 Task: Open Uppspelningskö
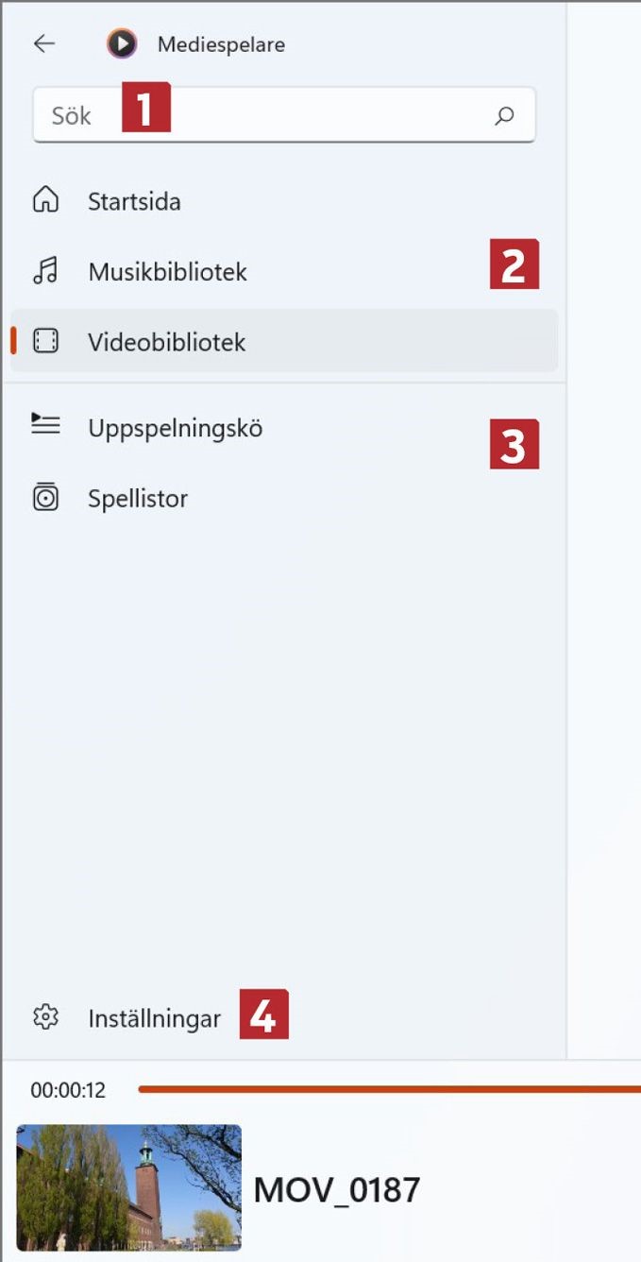point(284,428)
